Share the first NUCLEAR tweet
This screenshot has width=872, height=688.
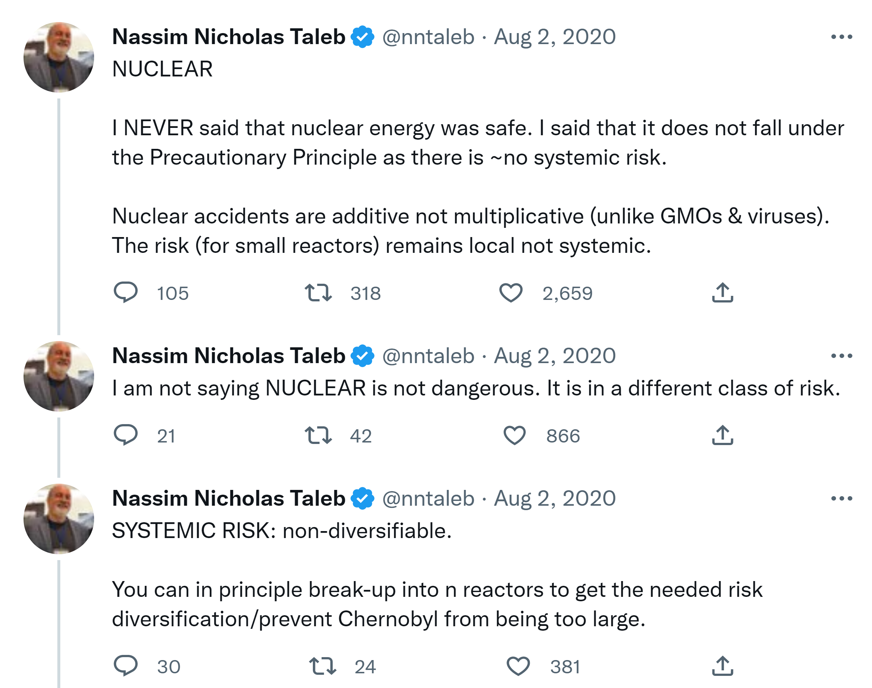click(x=722, y=293)
